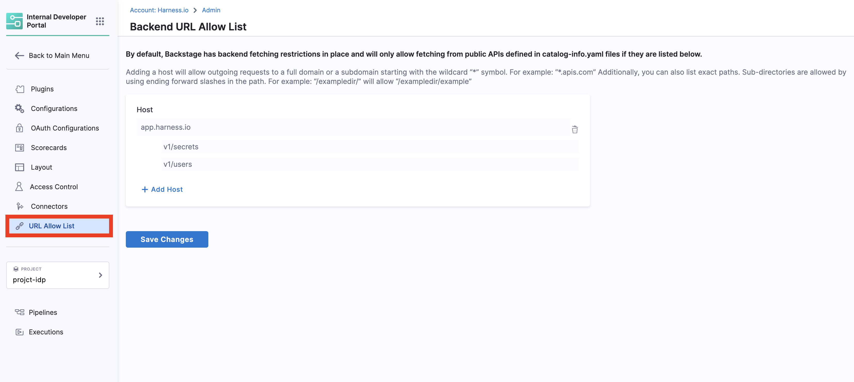854x382 pixels.
Task: Open the PROJECT projct-idp selector
Action: (57, 275)
